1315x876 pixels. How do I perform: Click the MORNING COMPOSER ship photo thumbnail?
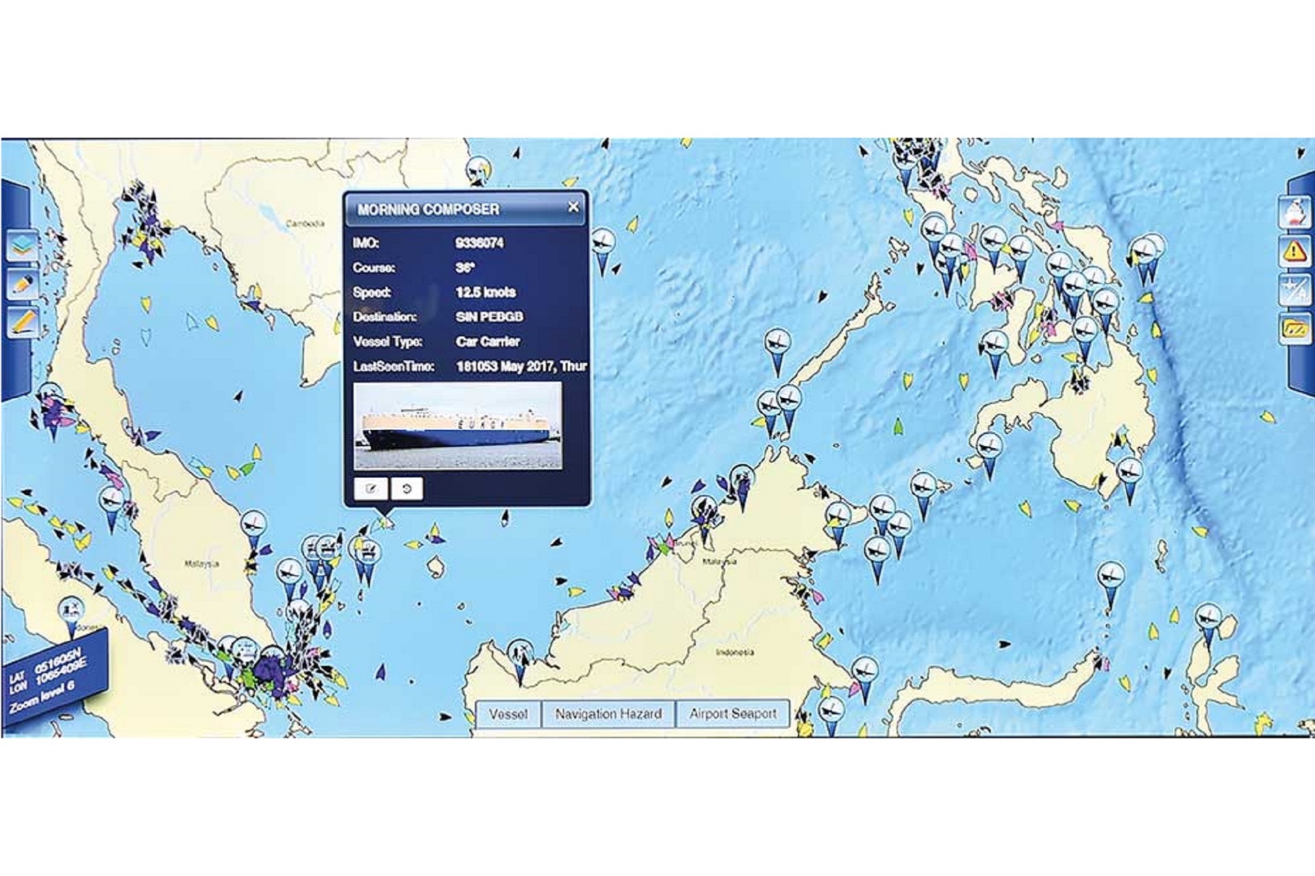pos(457,426)
